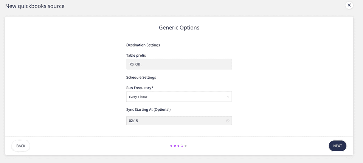Click the Destination Settings section label
This screenshot has width=363, height=163.
click(143, 45)
